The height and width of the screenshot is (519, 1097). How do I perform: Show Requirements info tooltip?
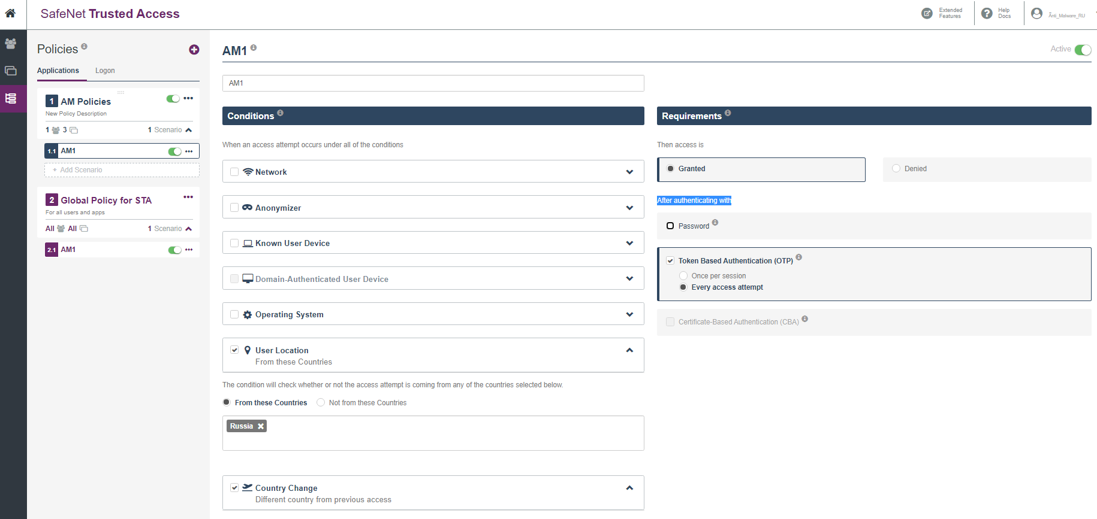coord(728,113)
